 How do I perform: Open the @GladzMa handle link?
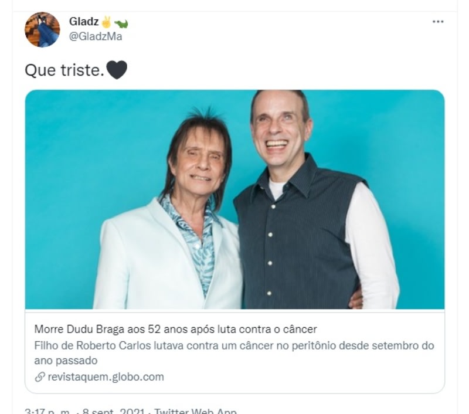point(96,36)
